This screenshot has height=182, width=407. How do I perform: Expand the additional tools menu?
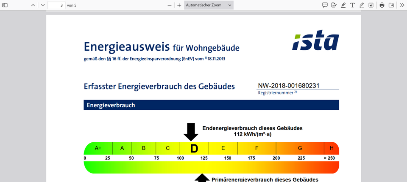coord(401,5)
